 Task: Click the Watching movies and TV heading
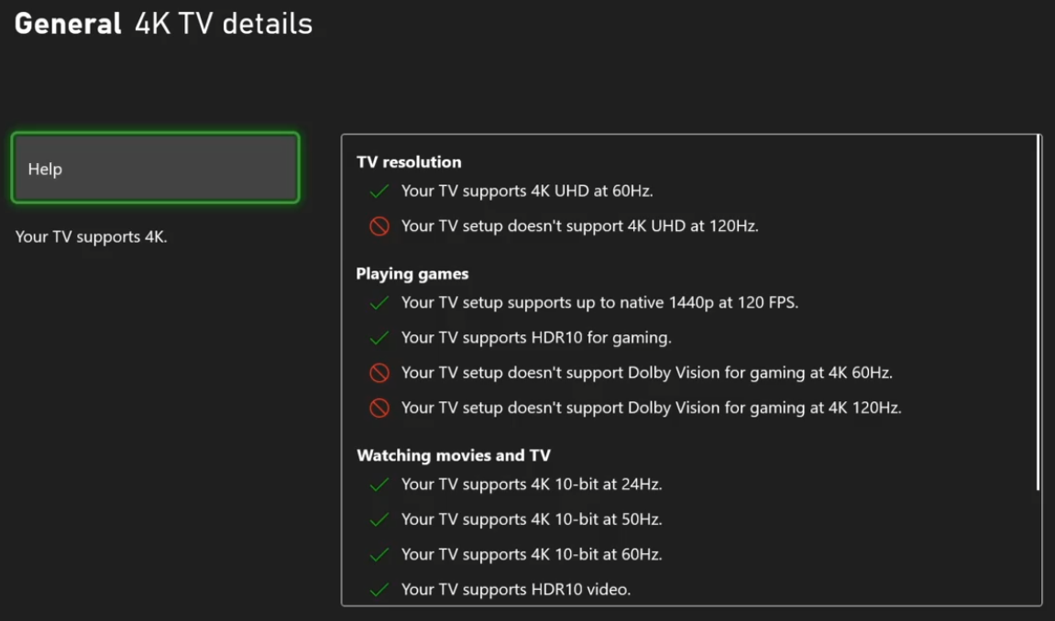(x=453, y=455)
